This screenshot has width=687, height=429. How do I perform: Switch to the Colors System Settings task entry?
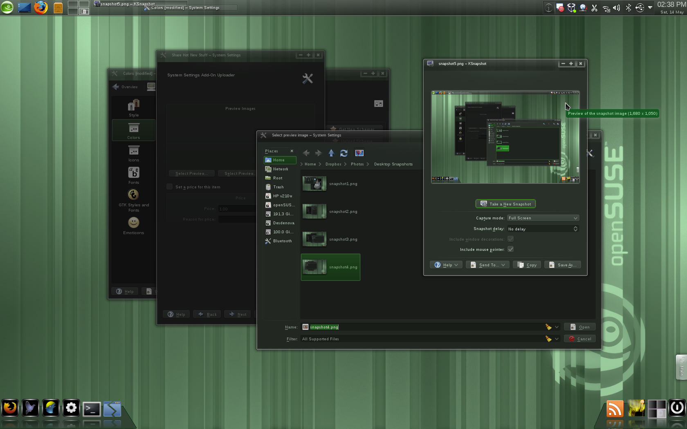click(190, 8)
